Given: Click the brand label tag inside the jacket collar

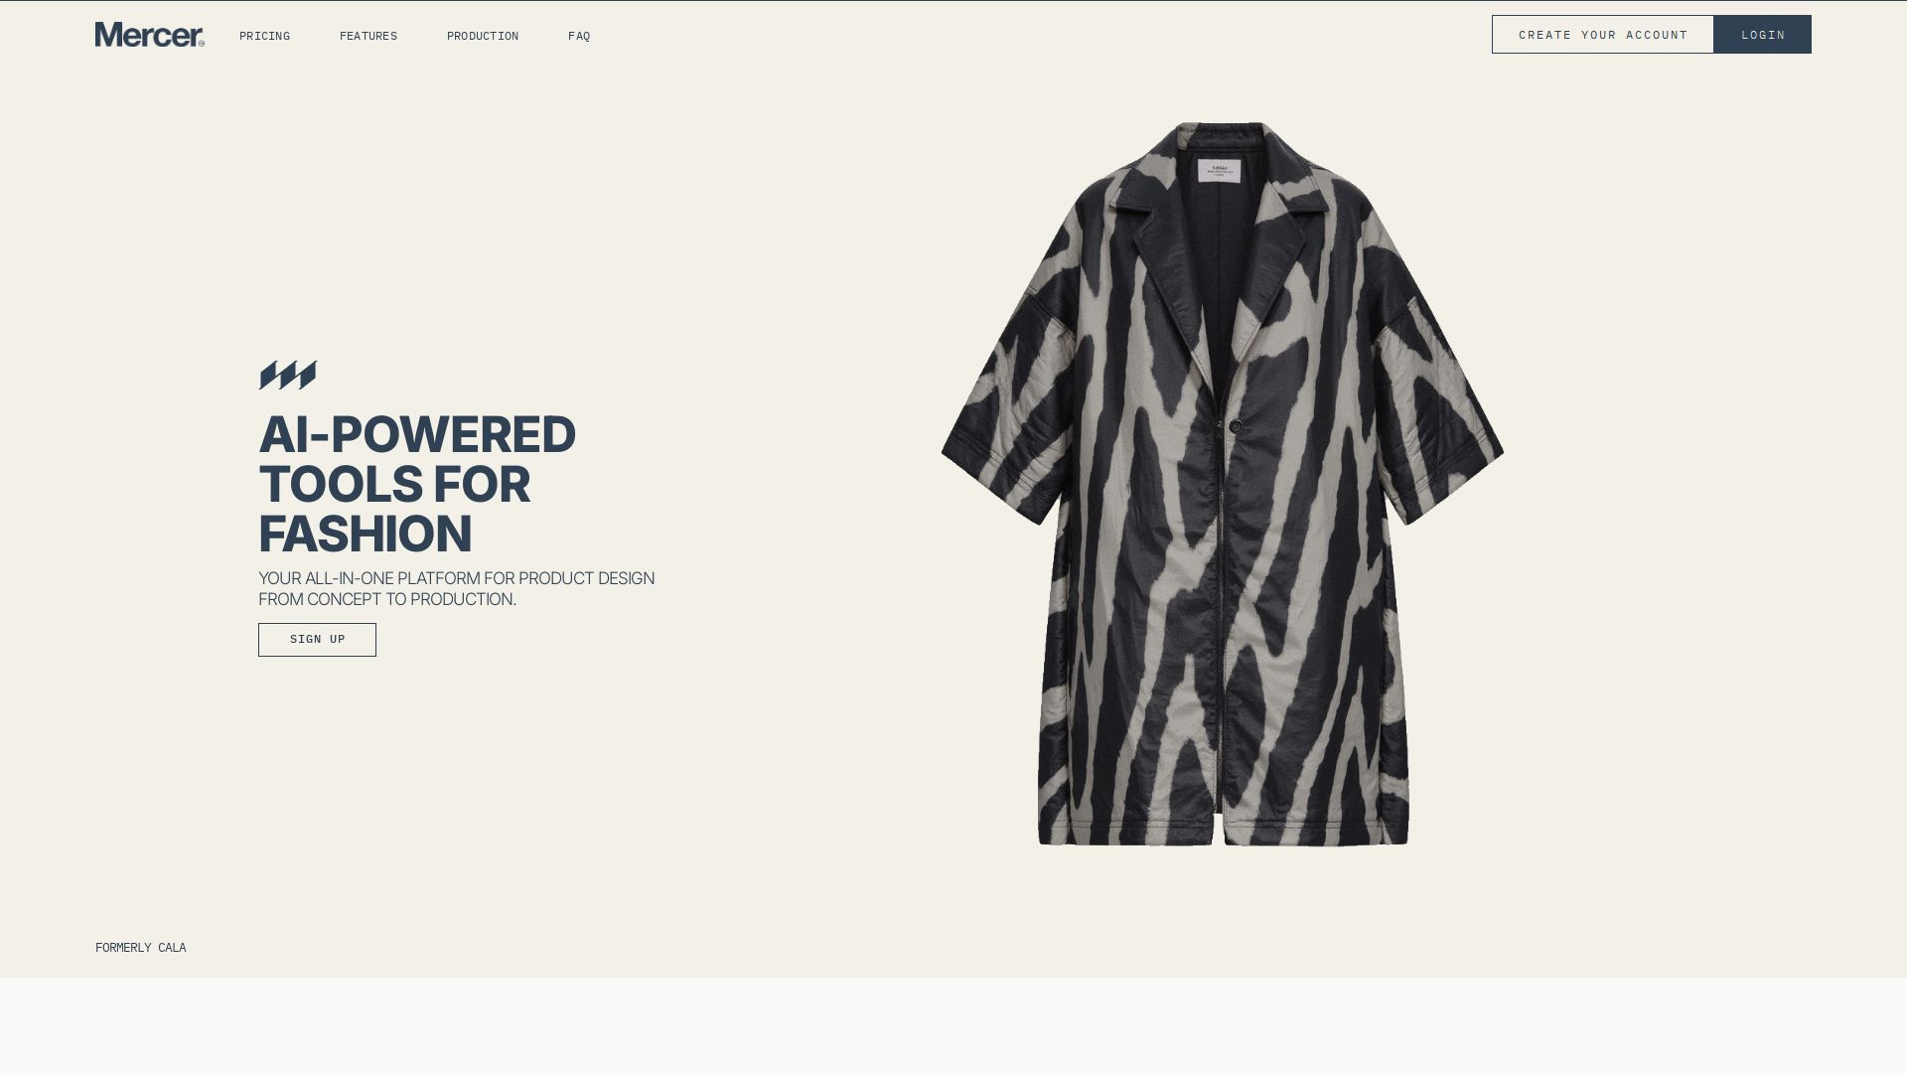Looking at the screenshot, I should point(1219,171).
